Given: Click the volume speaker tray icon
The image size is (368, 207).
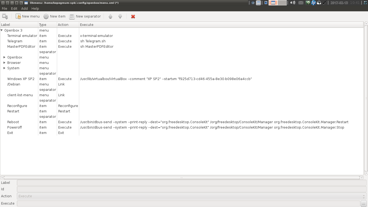Looking at the screenshot, I should point(293,3).
